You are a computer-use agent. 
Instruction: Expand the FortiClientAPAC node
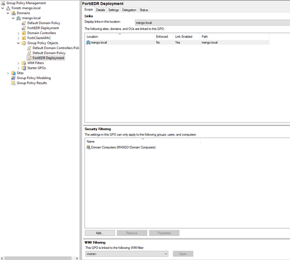pyautogui.click(x=18, y=38)
